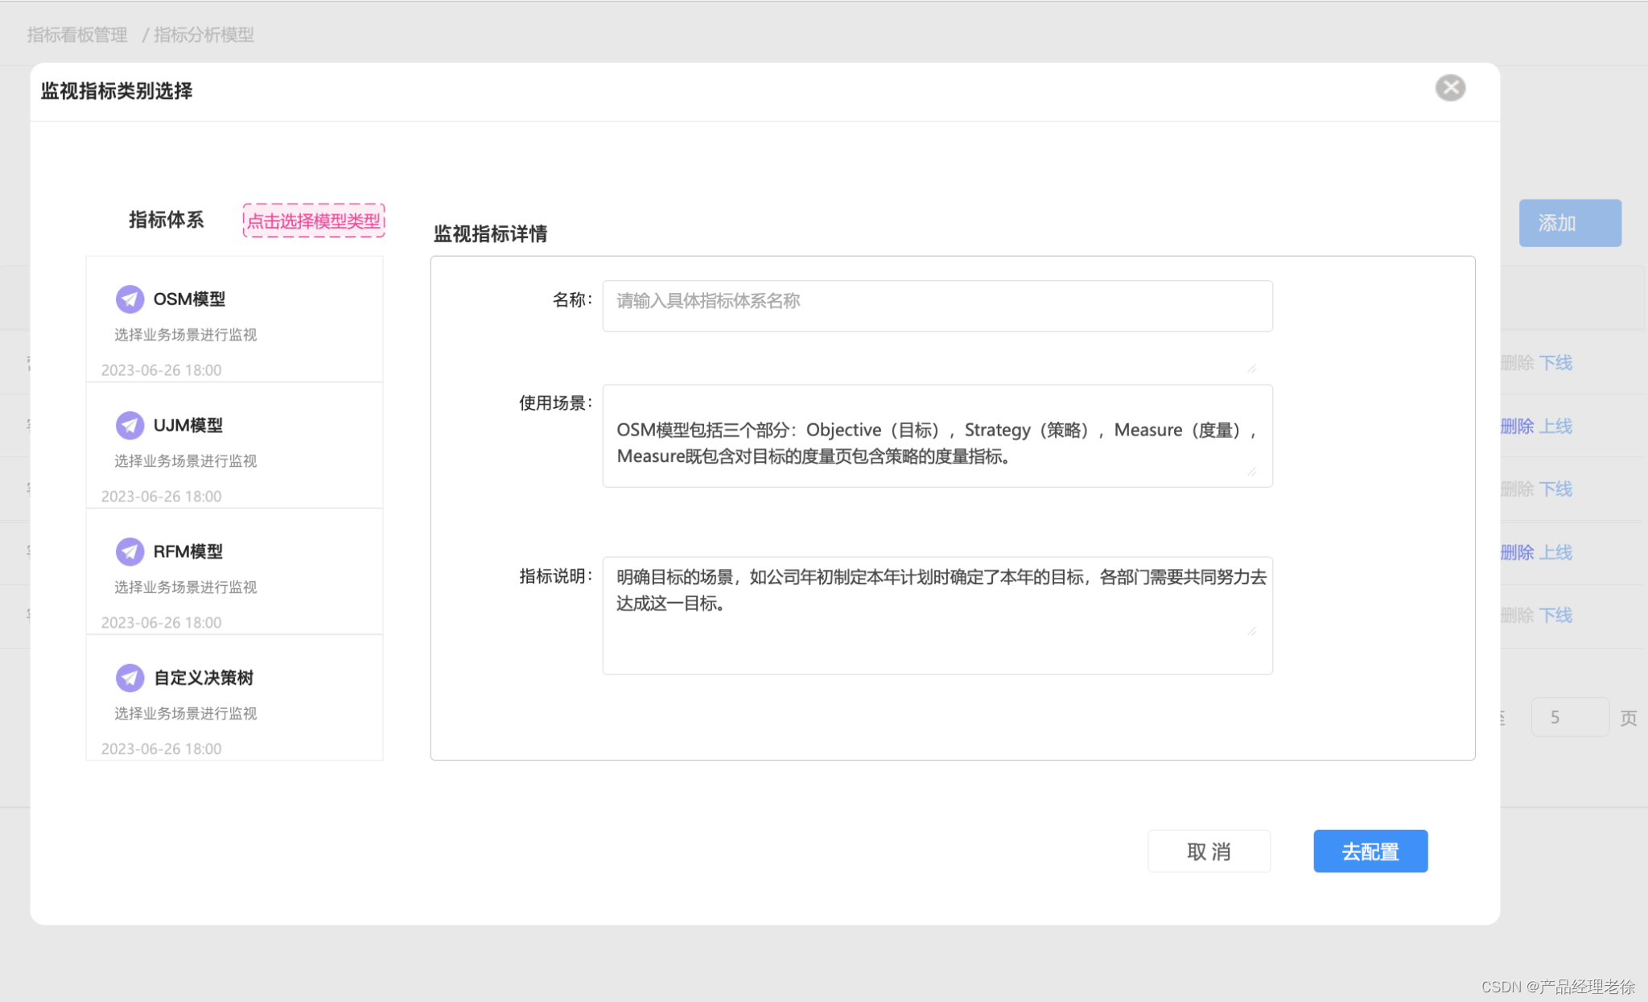Click the 添加 button behind dialog
The image size is (1648, 1002).
pos(1569,223)
